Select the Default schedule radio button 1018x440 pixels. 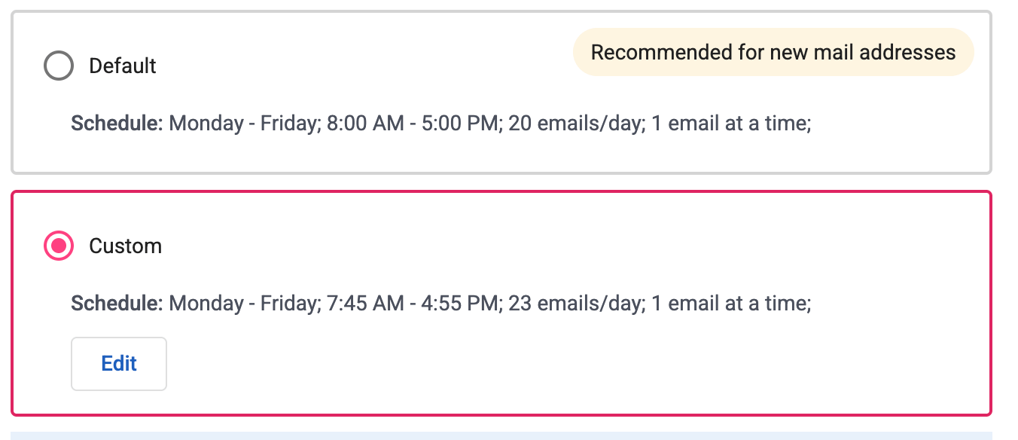[59, 66]
